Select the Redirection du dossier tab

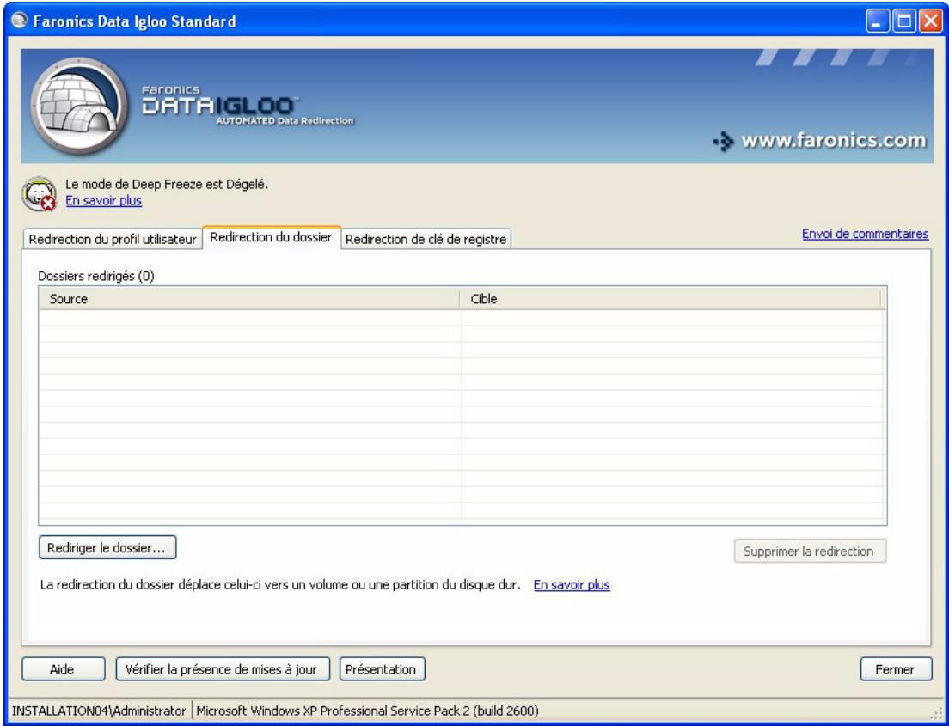[271, 237]
